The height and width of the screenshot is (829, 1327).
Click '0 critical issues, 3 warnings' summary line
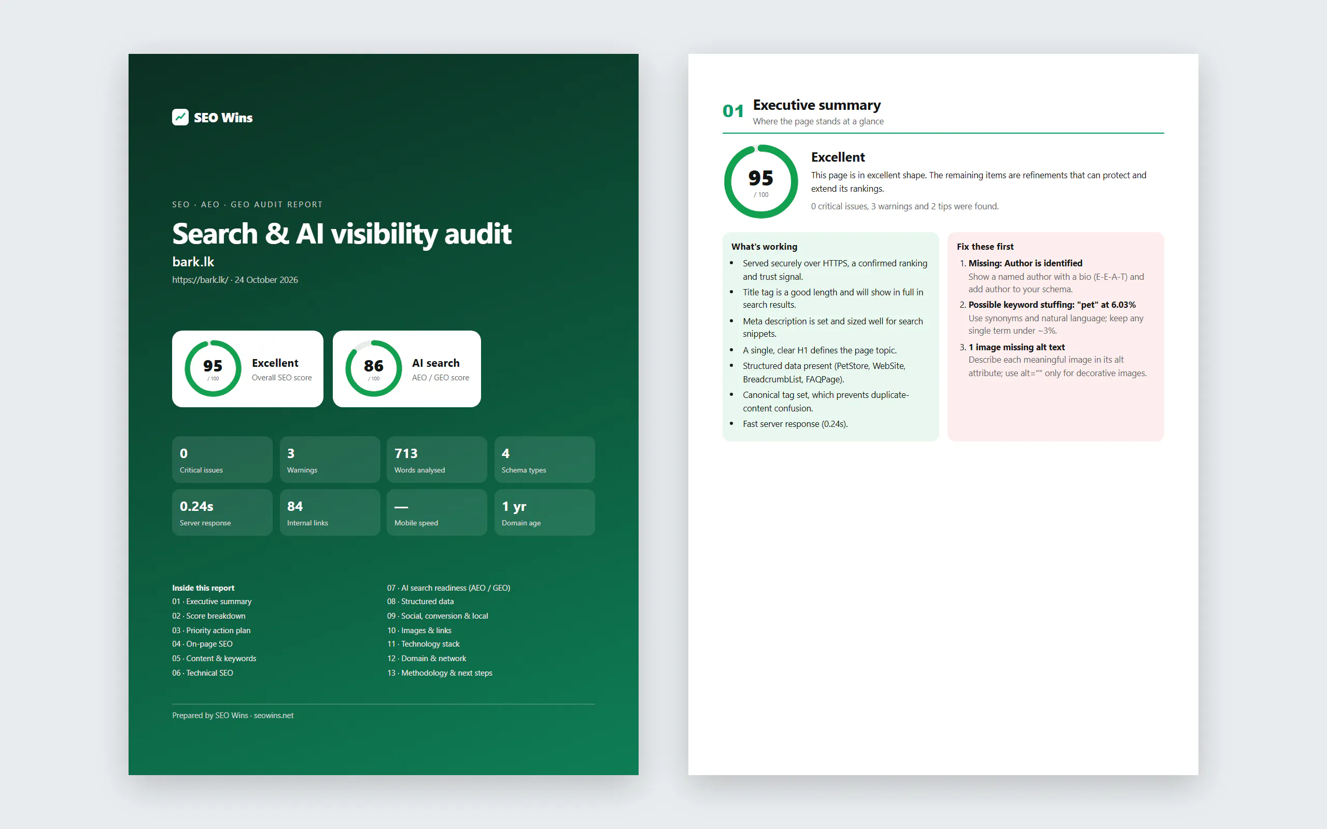tap(905, 206)
